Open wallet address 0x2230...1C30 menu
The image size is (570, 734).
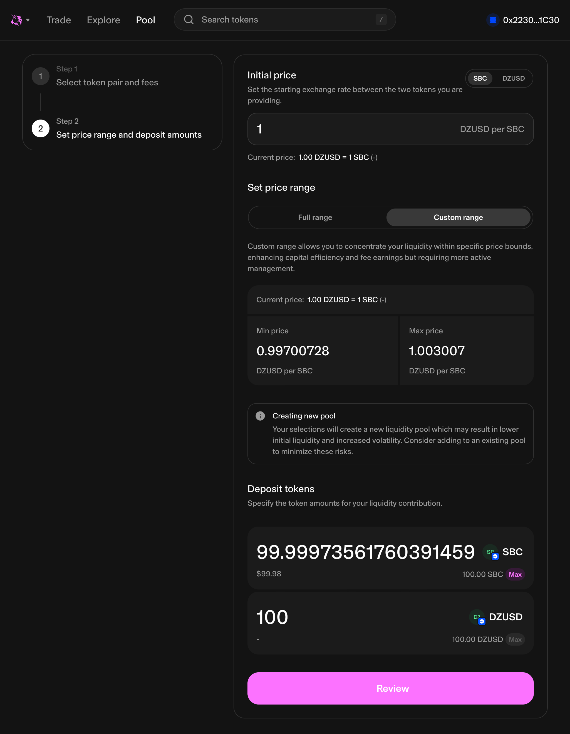[x=531, y=20]
